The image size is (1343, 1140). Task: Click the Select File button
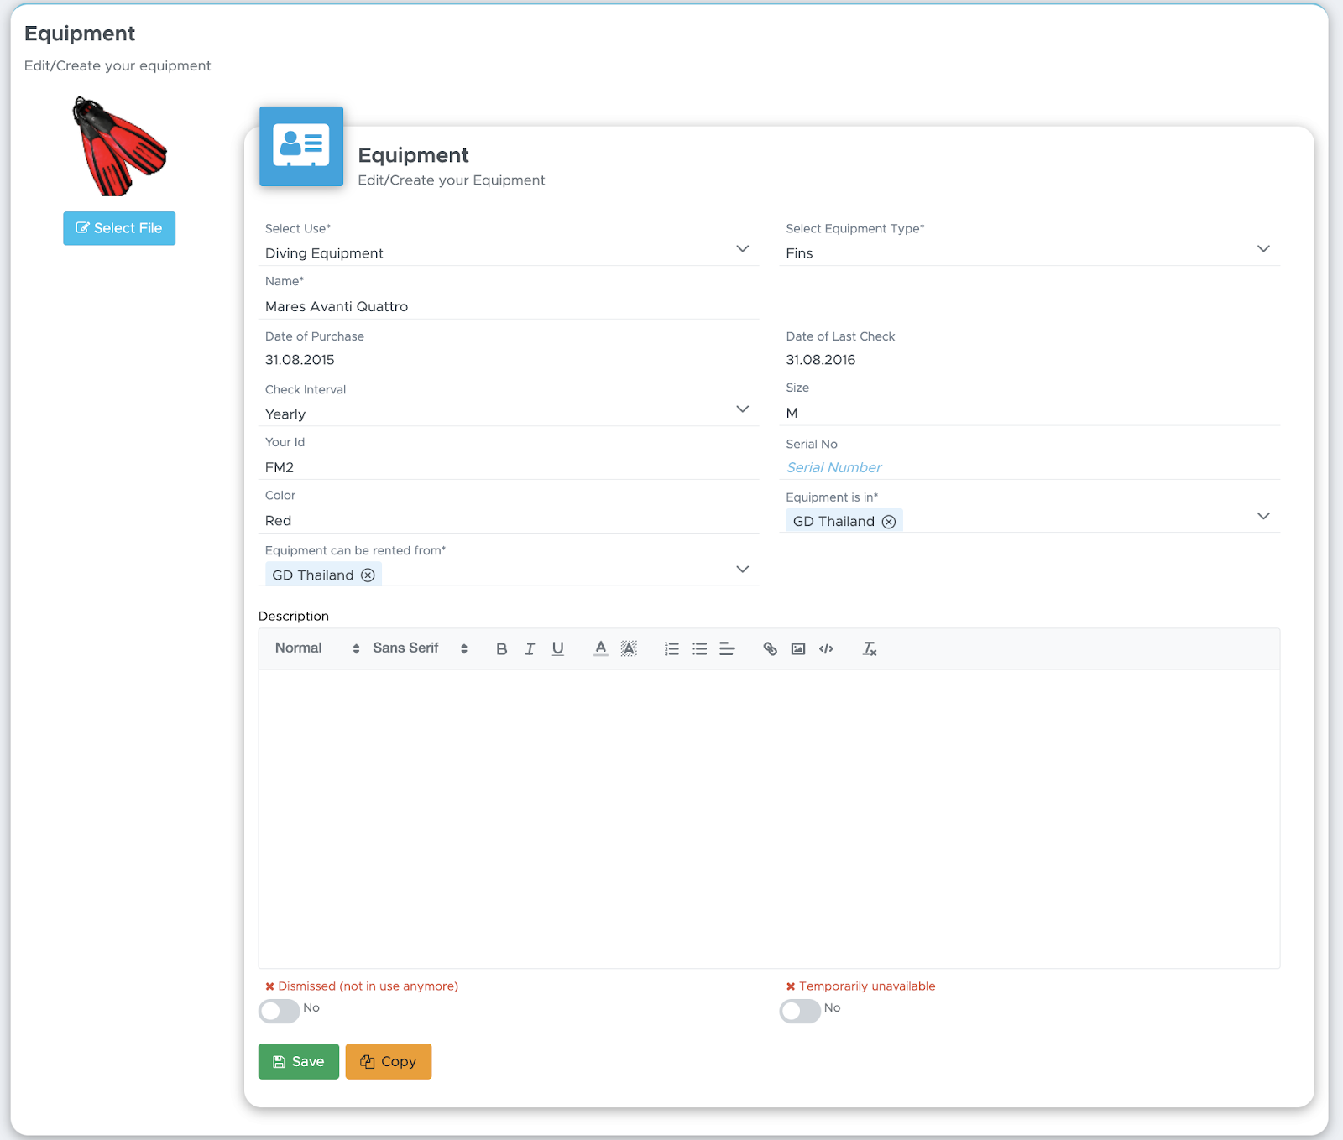pos(119,228)
